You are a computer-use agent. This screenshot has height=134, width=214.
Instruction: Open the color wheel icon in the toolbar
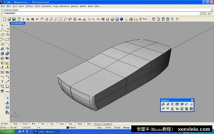(108, 19)
